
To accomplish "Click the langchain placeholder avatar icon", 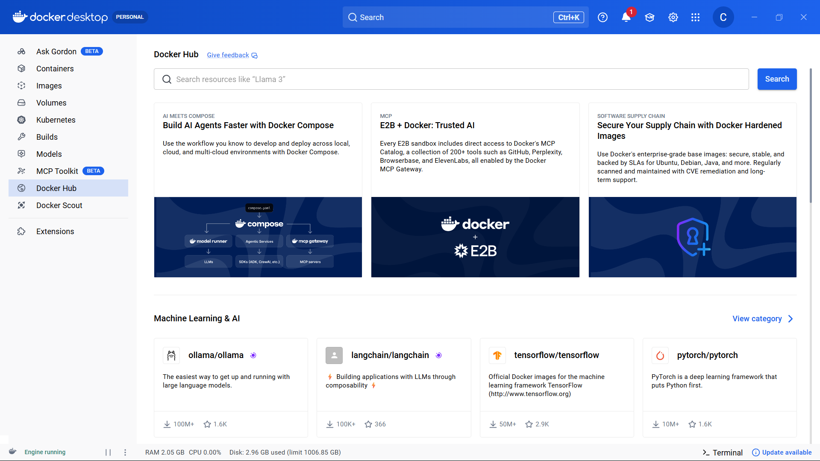I will click(x=334, y=355).
